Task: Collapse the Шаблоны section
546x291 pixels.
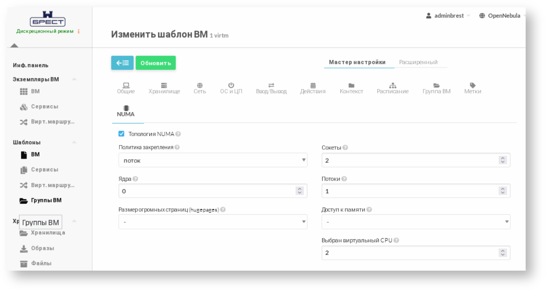Action: 74,143
